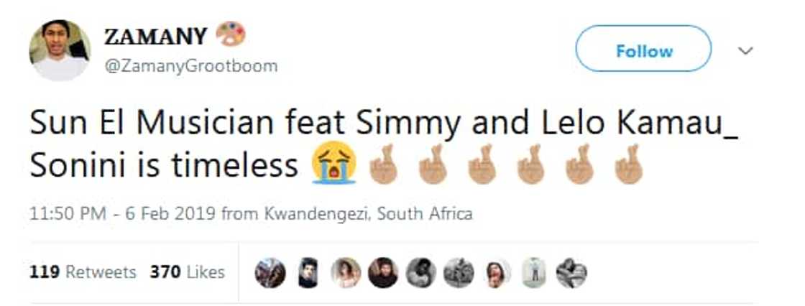Image resolution: width=805 pixels, height=306 pixels.
Task: Open the tweet options chevron dropdown
Action: (x=746, y=52)
